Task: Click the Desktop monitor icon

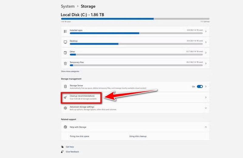Action: point(65,42)
